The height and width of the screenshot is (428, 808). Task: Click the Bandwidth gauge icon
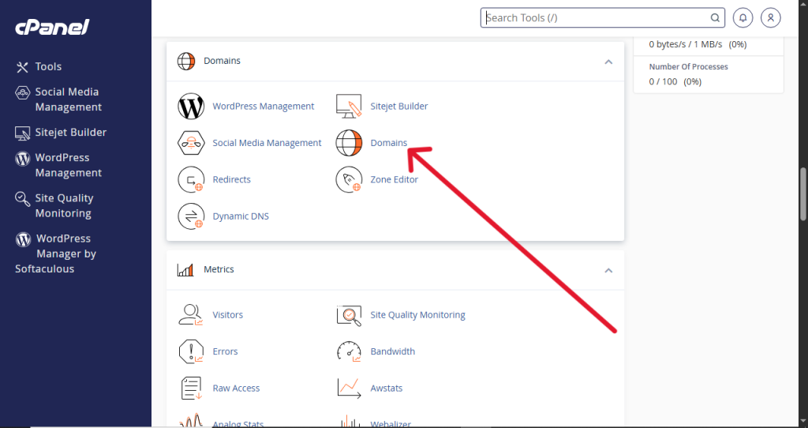pos(349,351)
